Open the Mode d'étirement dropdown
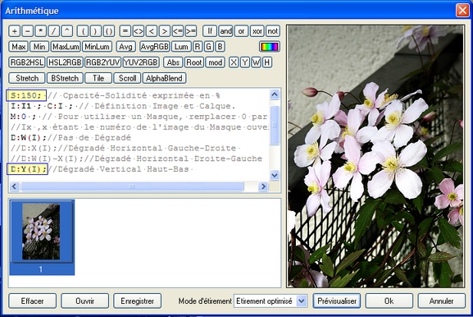Image resolution: width=473 pixels, height=317 pixels. tap(271, 301)
